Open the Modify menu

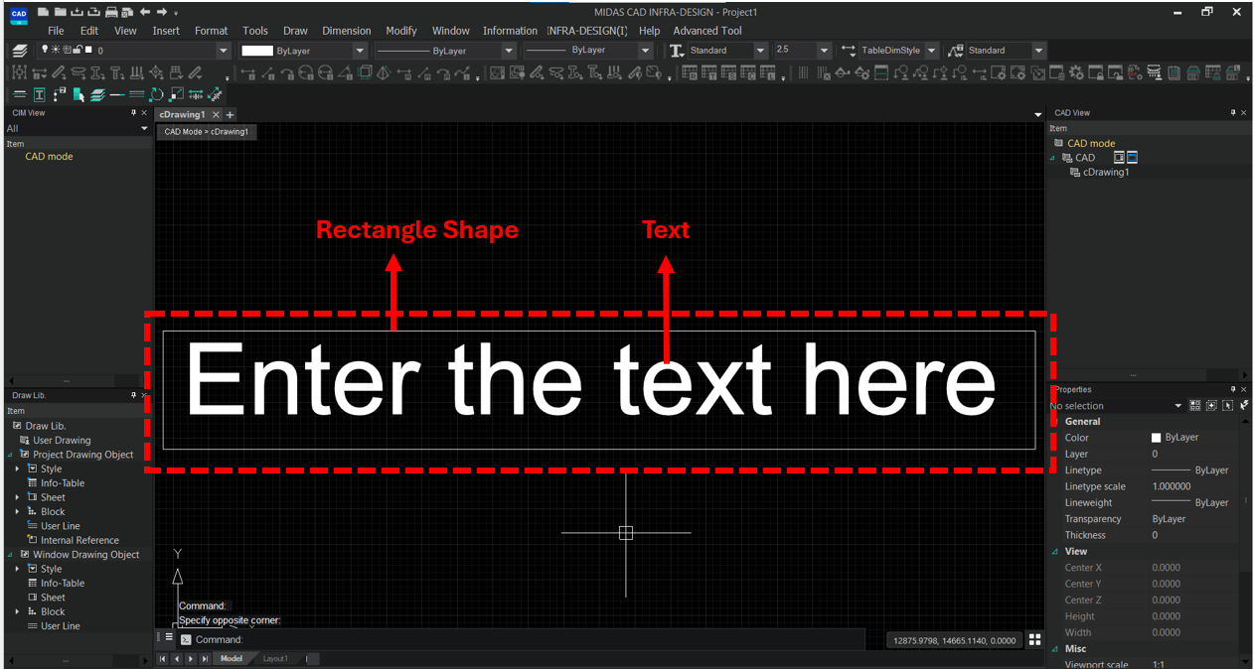(x=401, y=31)
